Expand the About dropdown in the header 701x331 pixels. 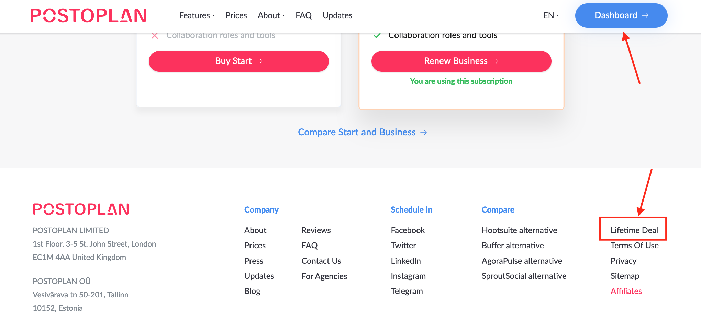pyautogui.click(x=271, y=15)
